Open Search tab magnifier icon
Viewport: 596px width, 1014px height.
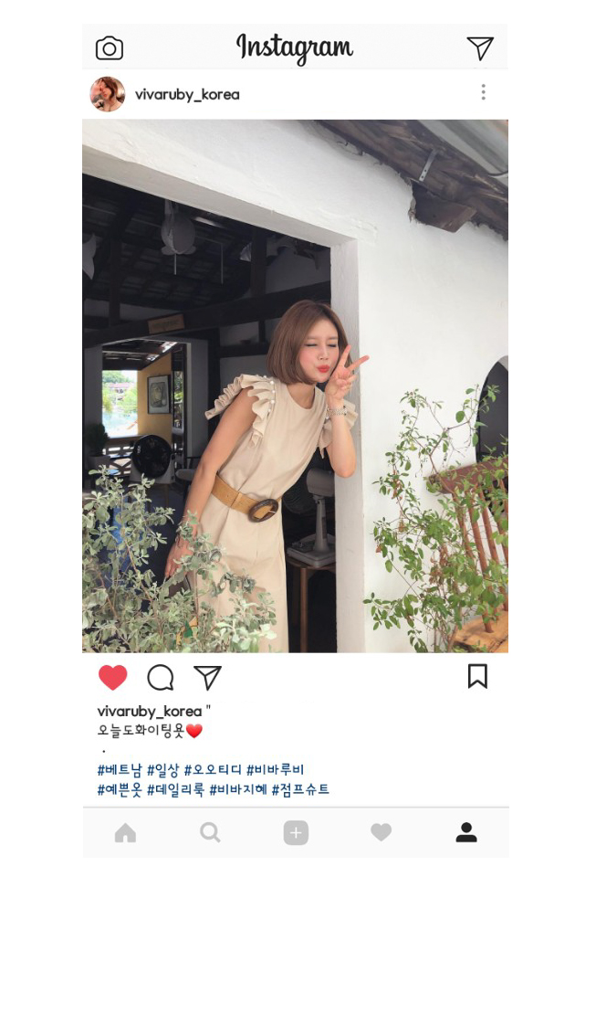click(210, 833)
